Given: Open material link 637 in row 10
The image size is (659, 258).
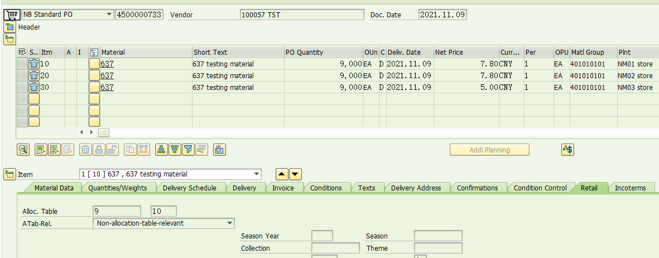Looking at the screenshot, I should coord(107,64).
